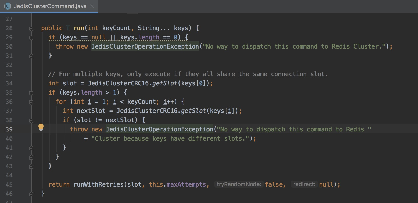Collapse the null-check if block on line 29
The height and width of the screenshot is (203, 418).
pos(31,38)
